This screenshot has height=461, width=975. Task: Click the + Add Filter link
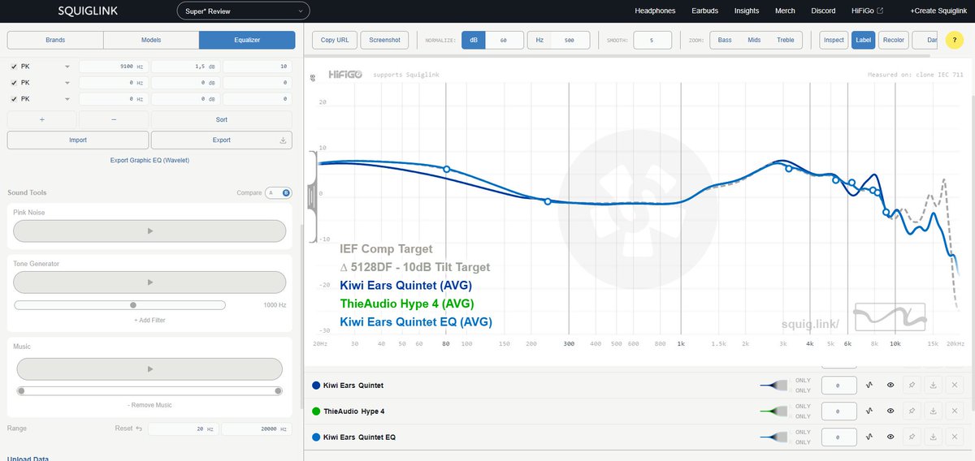149,321
